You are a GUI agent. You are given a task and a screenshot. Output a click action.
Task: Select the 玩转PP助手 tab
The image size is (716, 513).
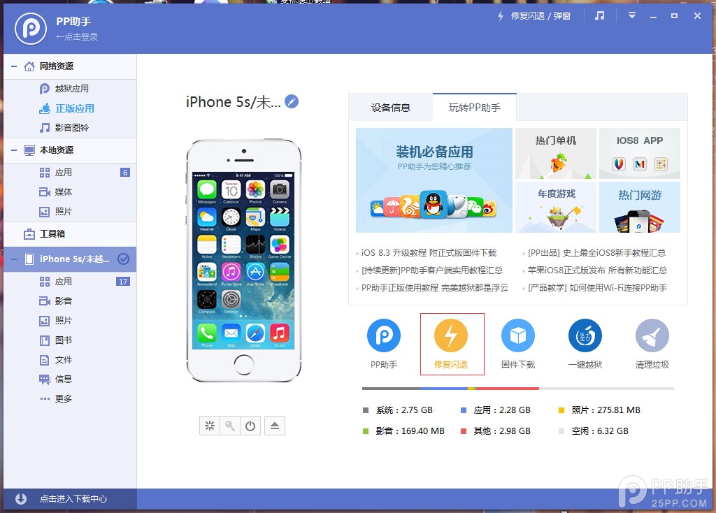(x=475, y=108)
